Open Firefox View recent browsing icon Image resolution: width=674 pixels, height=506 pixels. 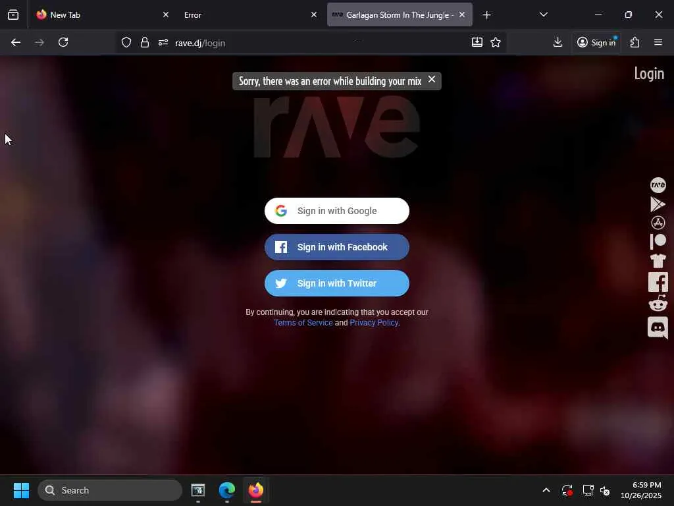[13, 14]
